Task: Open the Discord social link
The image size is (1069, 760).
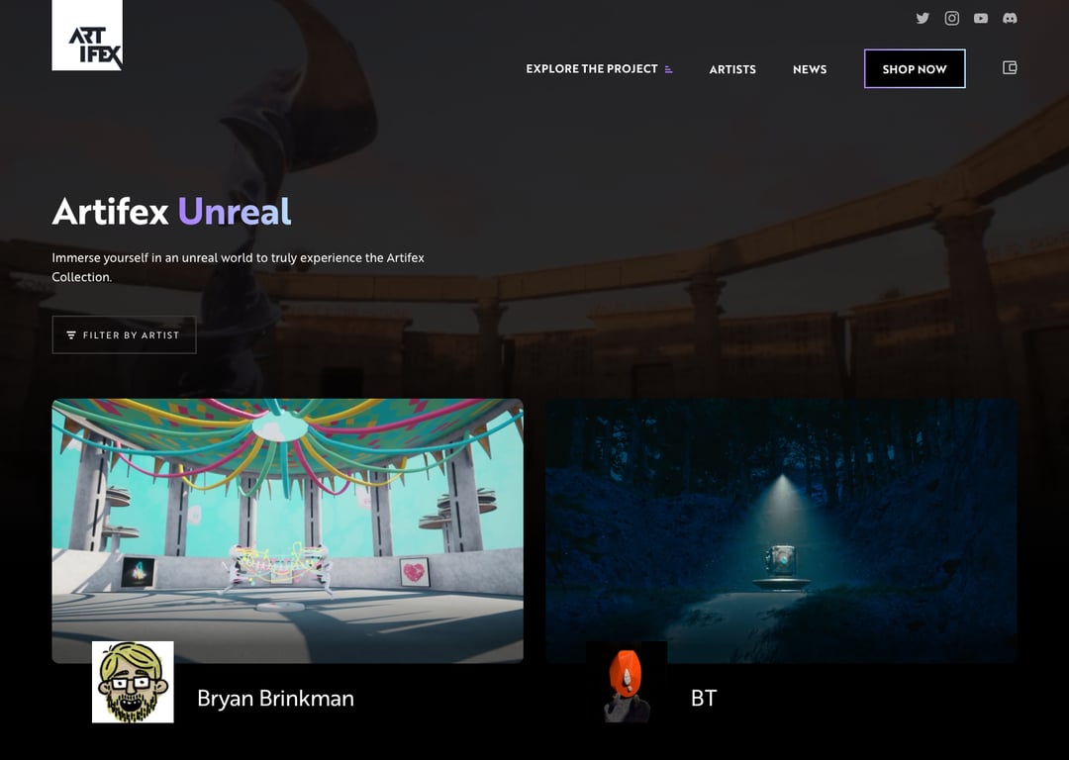Action: tap(1010, 19)
